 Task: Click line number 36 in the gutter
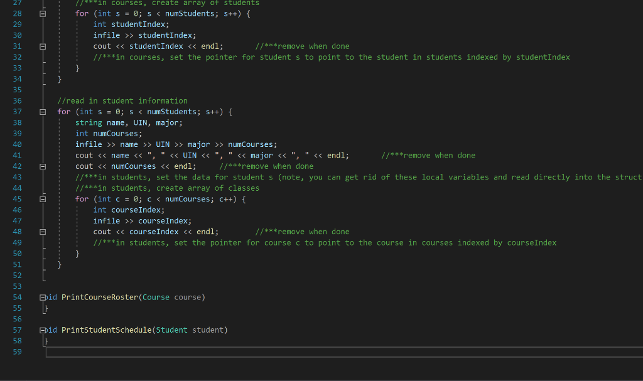click(x=17, y=101)
